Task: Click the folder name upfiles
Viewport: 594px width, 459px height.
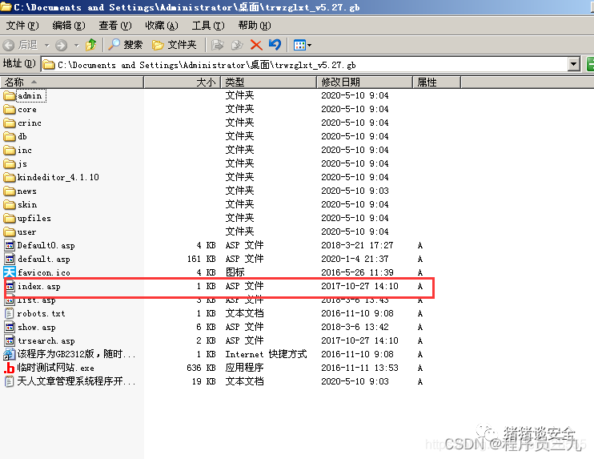Action: (x=34, y=219)
